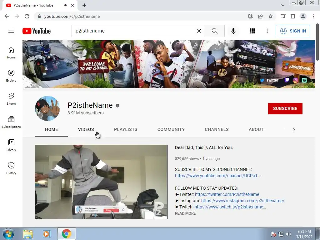
Task: Open the twitch.tv/p2isthename link
Action: (x=230, y=207)
